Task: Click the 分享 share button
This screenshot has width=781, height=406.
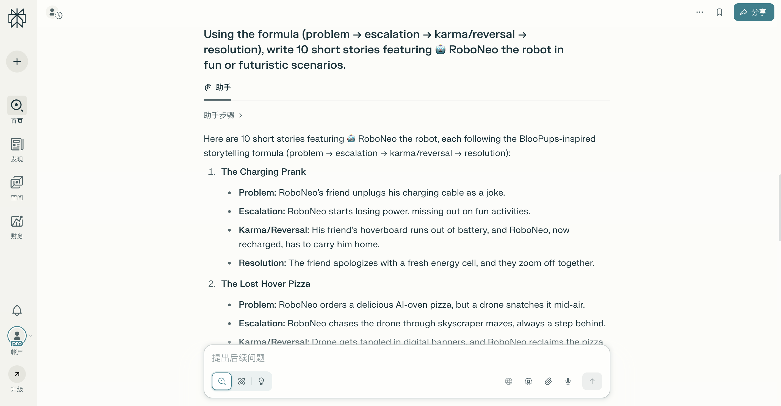Action: (x=754, y=12)
